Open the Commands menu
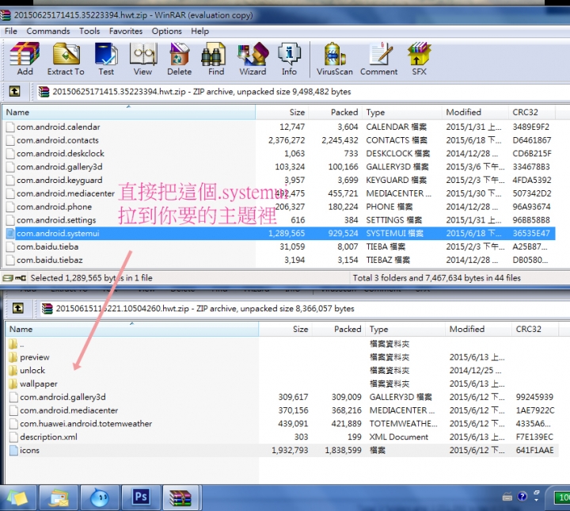The width and height of the screenshot is (570, 511). (x=48, y=31)
